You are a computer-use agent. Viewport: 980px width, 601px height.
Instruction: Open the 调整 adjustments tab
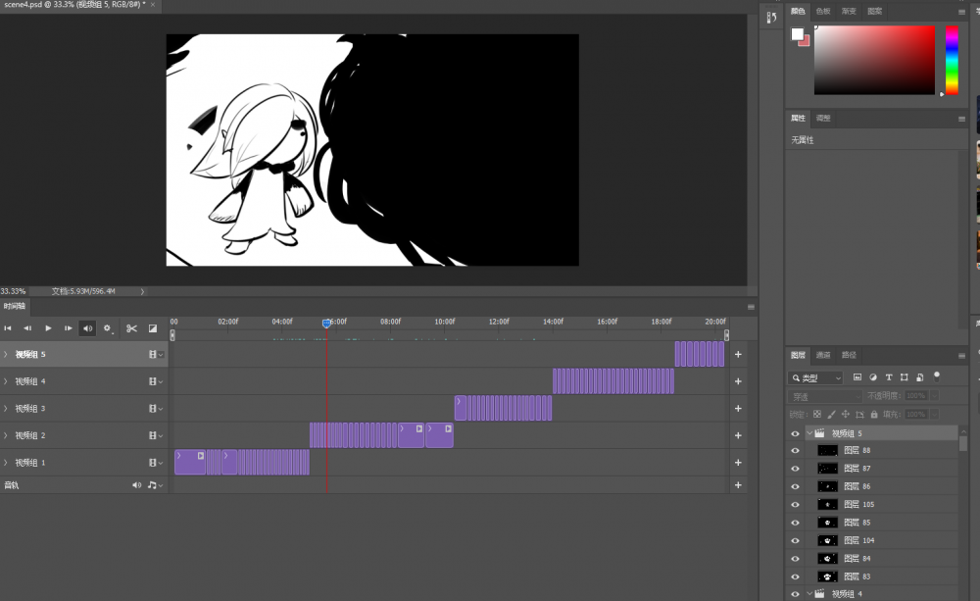coord(823,118)
